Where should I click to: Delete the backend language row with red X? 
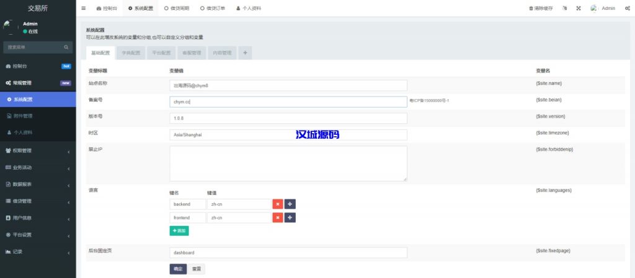click(x=278, y=204)
